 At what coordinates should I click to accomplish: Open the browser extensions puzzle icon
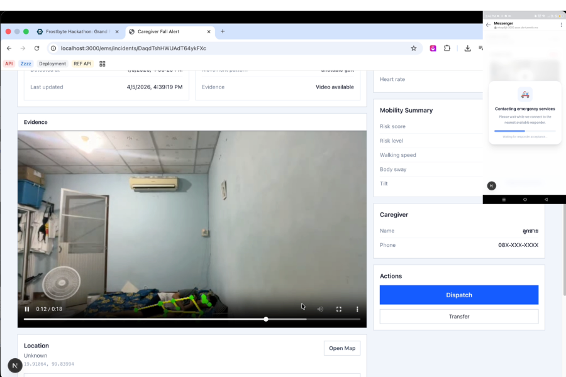(x=447, y=48)
